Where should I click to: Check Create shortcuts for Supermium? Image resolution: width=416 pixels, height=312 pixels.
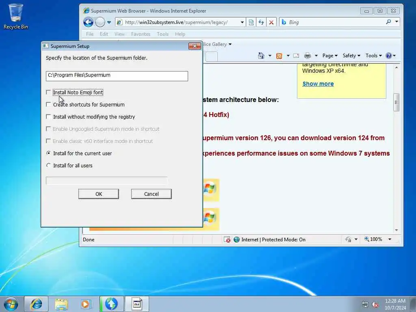48,104
